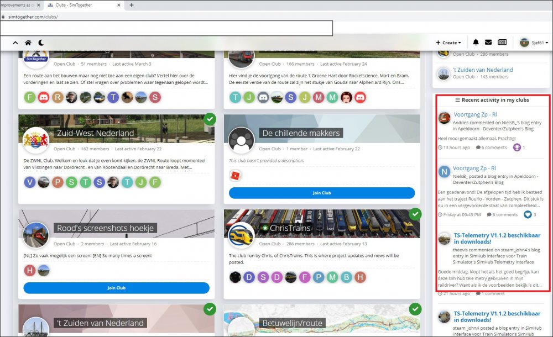Open the reports icon beside the envelope
This screenshot has height=337, width=553.
[x=502, y=43]
